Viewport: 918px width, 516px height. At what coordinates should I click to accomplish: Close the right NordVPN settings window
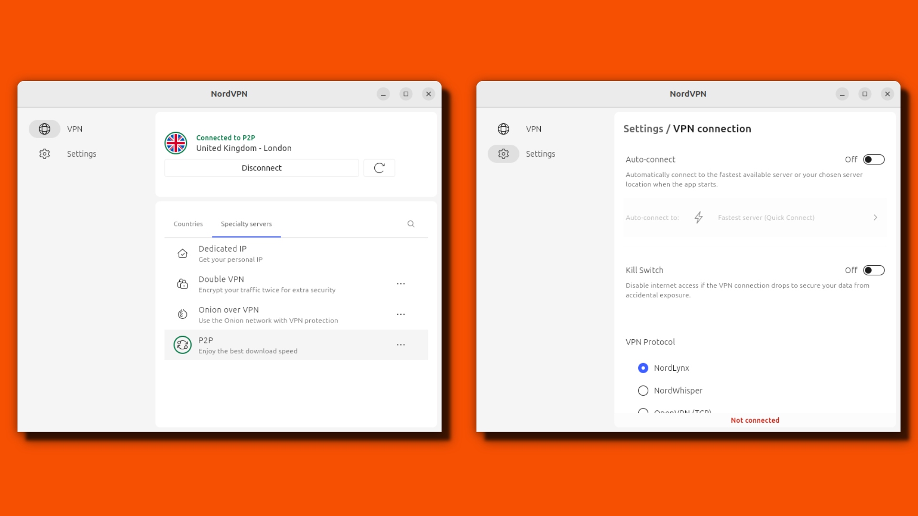(888, 94)
